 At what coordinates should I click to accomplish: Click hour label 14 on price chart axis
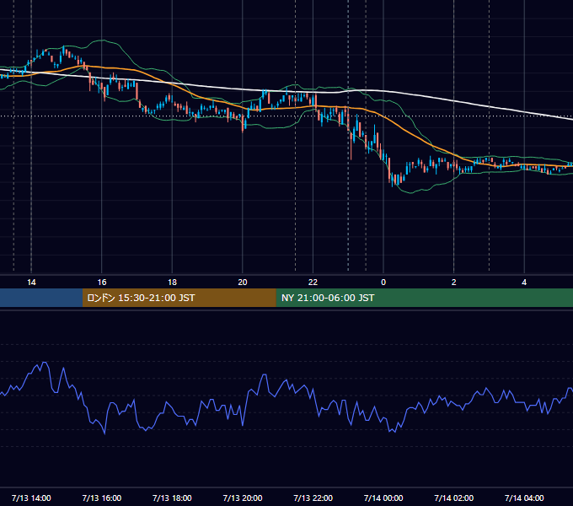point(31,283)
